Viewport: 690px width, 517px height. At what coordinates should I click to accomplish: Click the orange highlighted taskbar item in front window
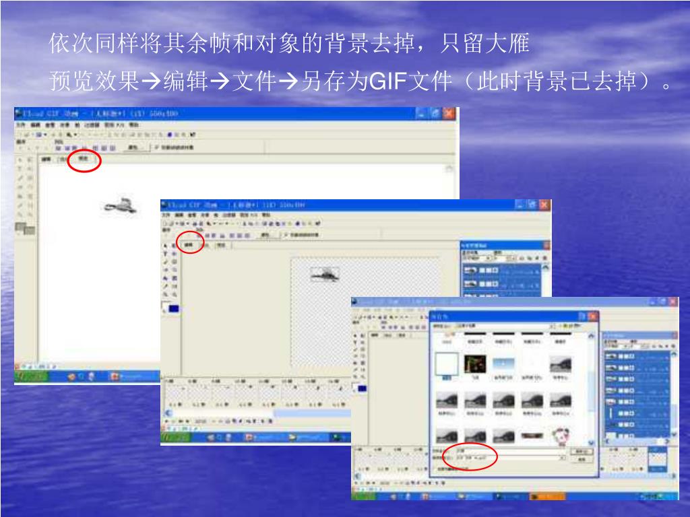547,496
